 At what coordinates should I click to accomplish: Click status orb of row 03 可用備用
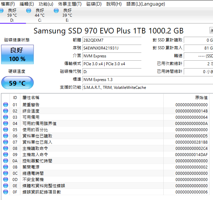click(6, 117)
